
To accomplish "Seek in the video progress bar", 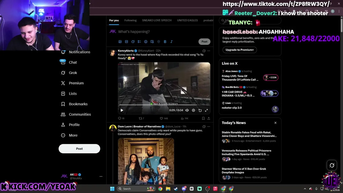I will pyautogui.click(x=164, y=105).
